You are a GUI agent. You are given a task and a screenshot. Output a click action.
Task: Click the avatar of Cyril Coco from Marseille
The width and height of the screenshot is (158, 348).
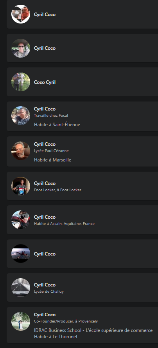[21, 151]
